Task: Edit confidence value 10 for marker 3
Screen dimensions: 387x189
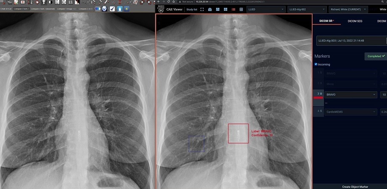Action: click(384, 94)
